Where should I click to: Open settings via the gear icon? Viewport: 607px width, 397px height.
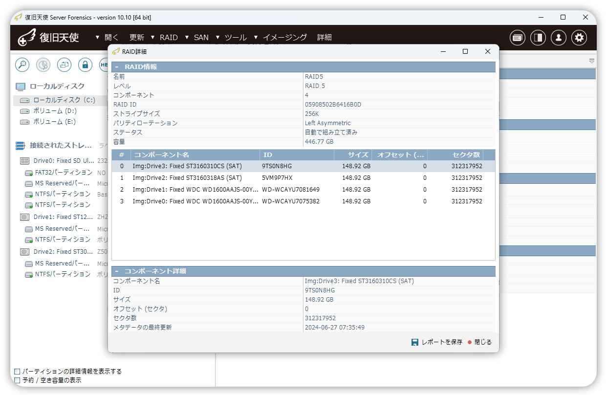[579, 38]
